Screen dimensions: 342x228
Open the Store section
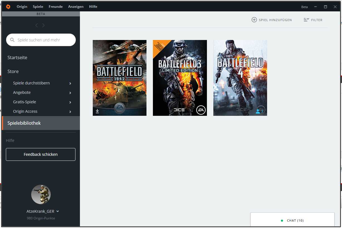(13, 71)
